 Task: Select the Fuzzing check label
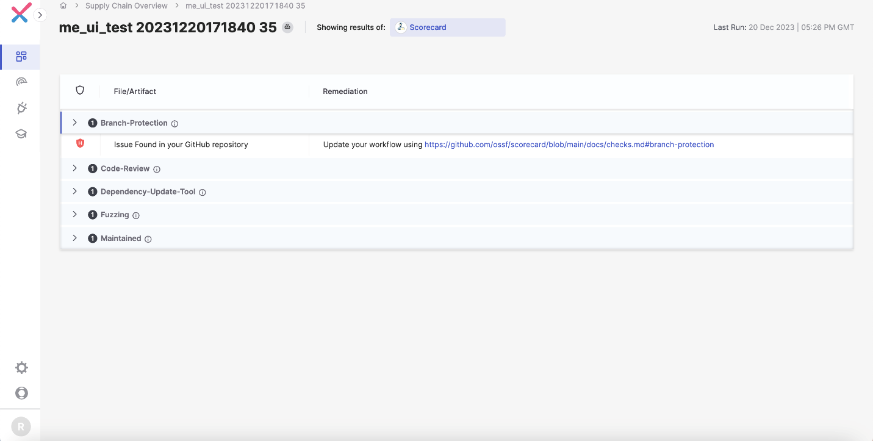115,215
